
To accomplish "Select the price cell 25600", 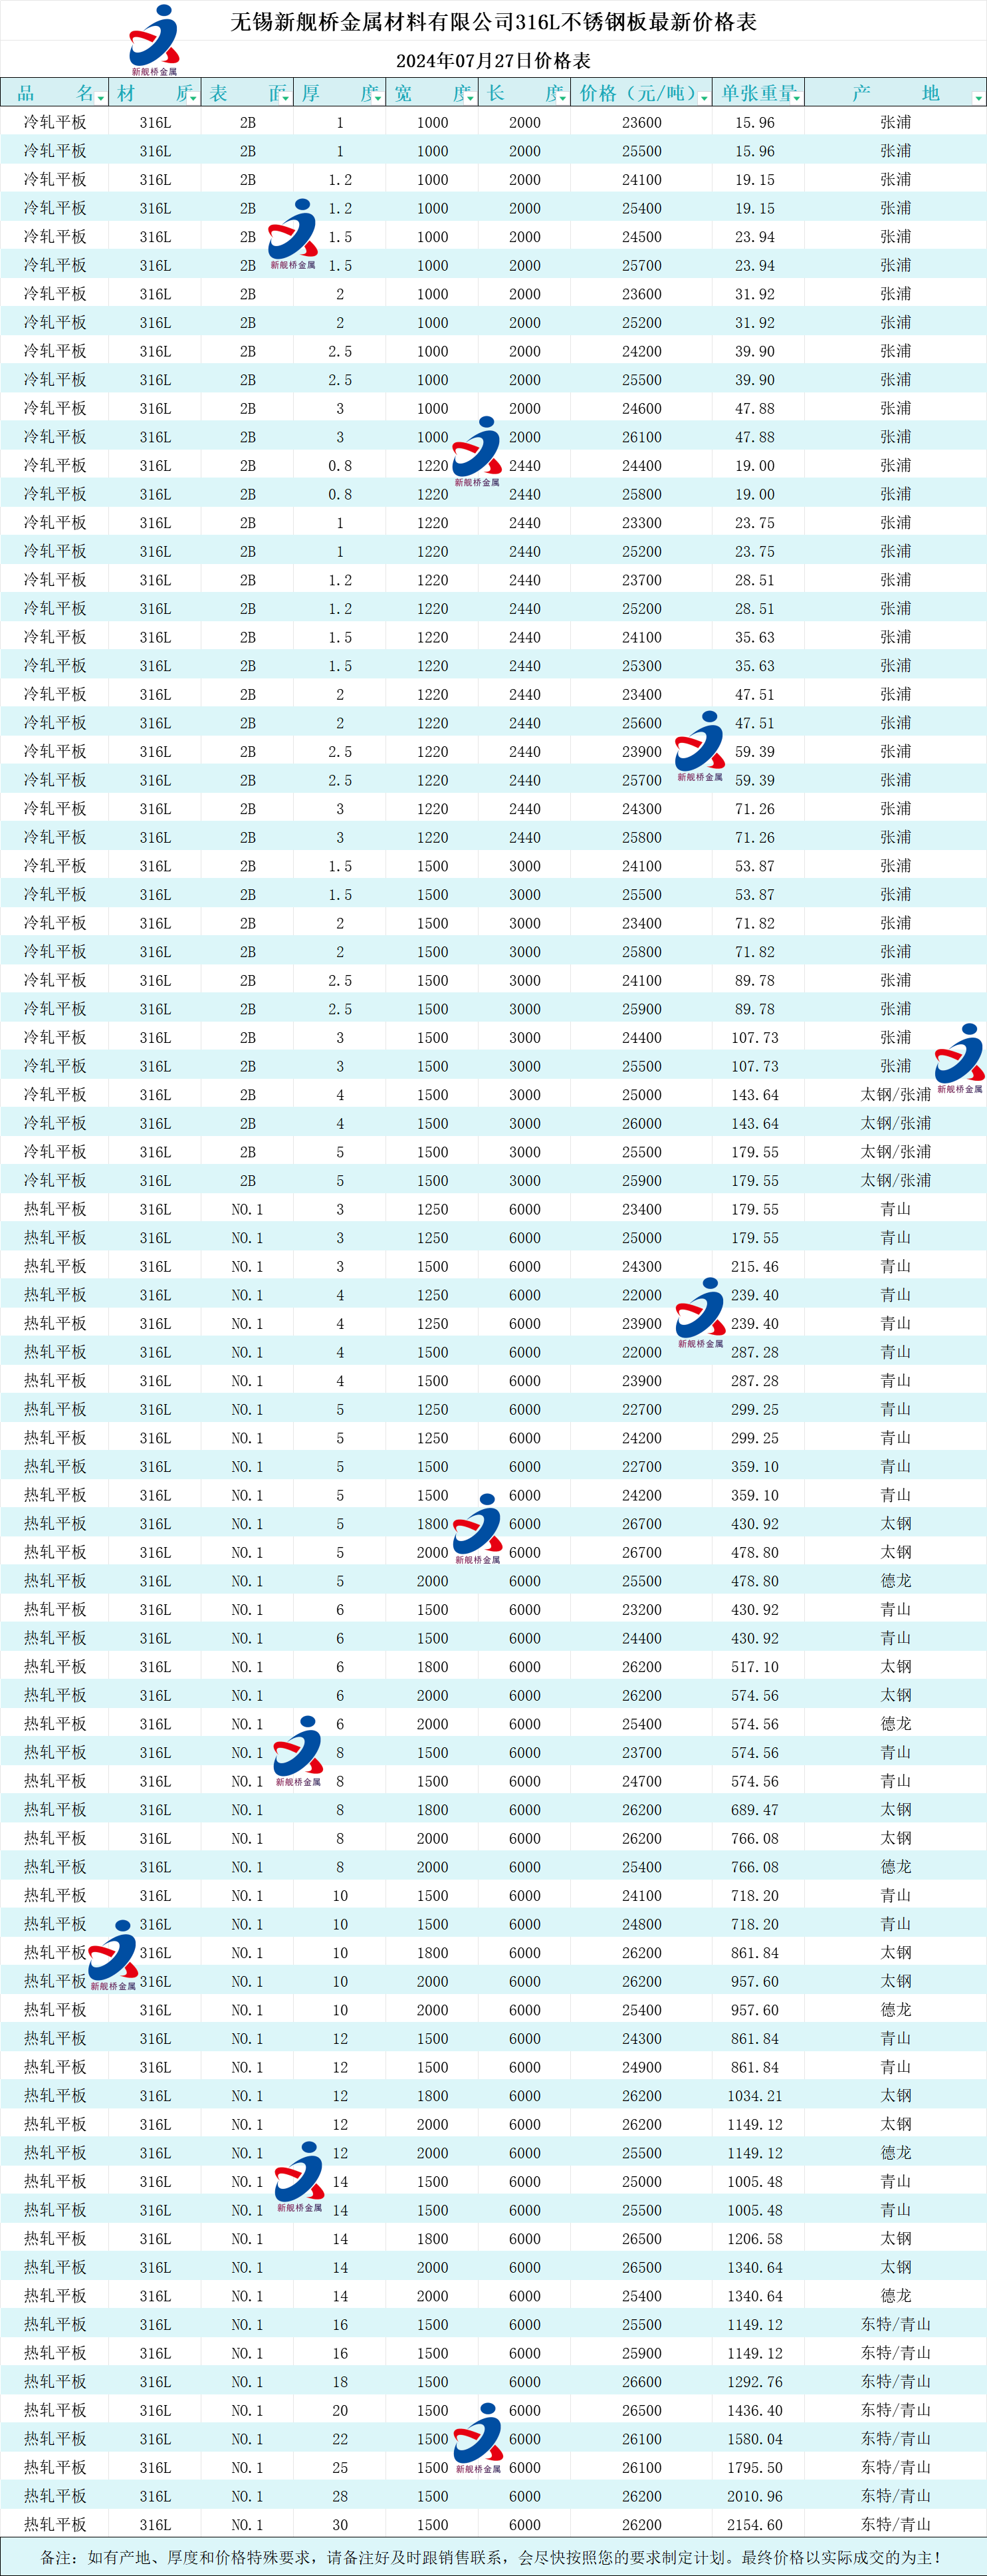I will pyautogui.click(x=641, y=723).
